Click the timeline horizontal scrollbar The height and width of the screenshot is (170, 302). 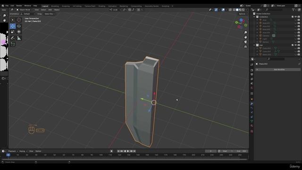tap(124, 159)
